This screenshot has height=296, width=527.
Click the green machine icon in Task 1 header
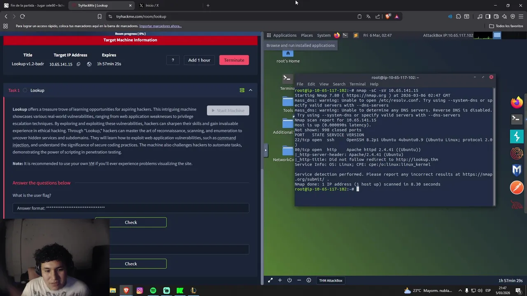(x=242, y=90)
